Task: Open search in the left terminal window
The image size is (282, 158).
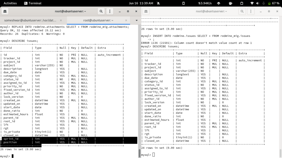Action: [x=101, y=12]
